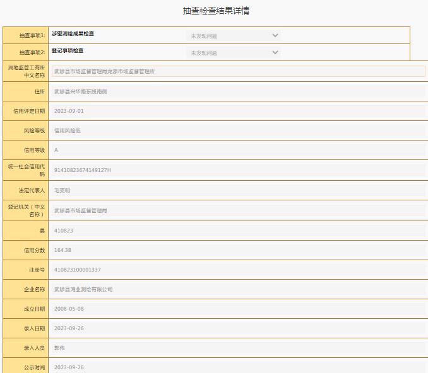The image size is (428, 373).
Task: Click the 成立日期 label
Action: [34, 309]
